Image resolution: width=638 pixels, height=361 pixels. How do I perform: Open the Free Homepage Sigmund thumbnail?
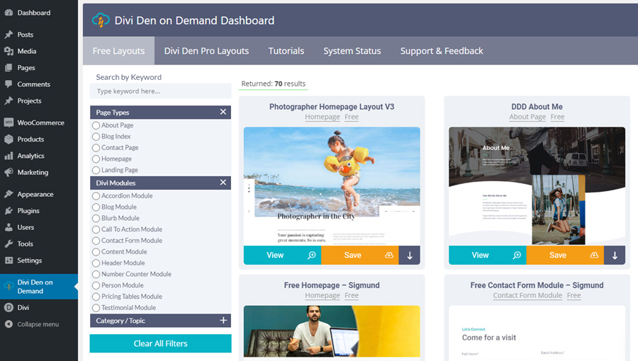point(332,331)
